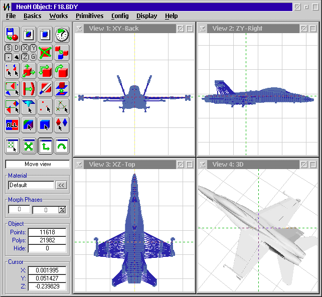Click the Points count field 11618

click(47, 232)
